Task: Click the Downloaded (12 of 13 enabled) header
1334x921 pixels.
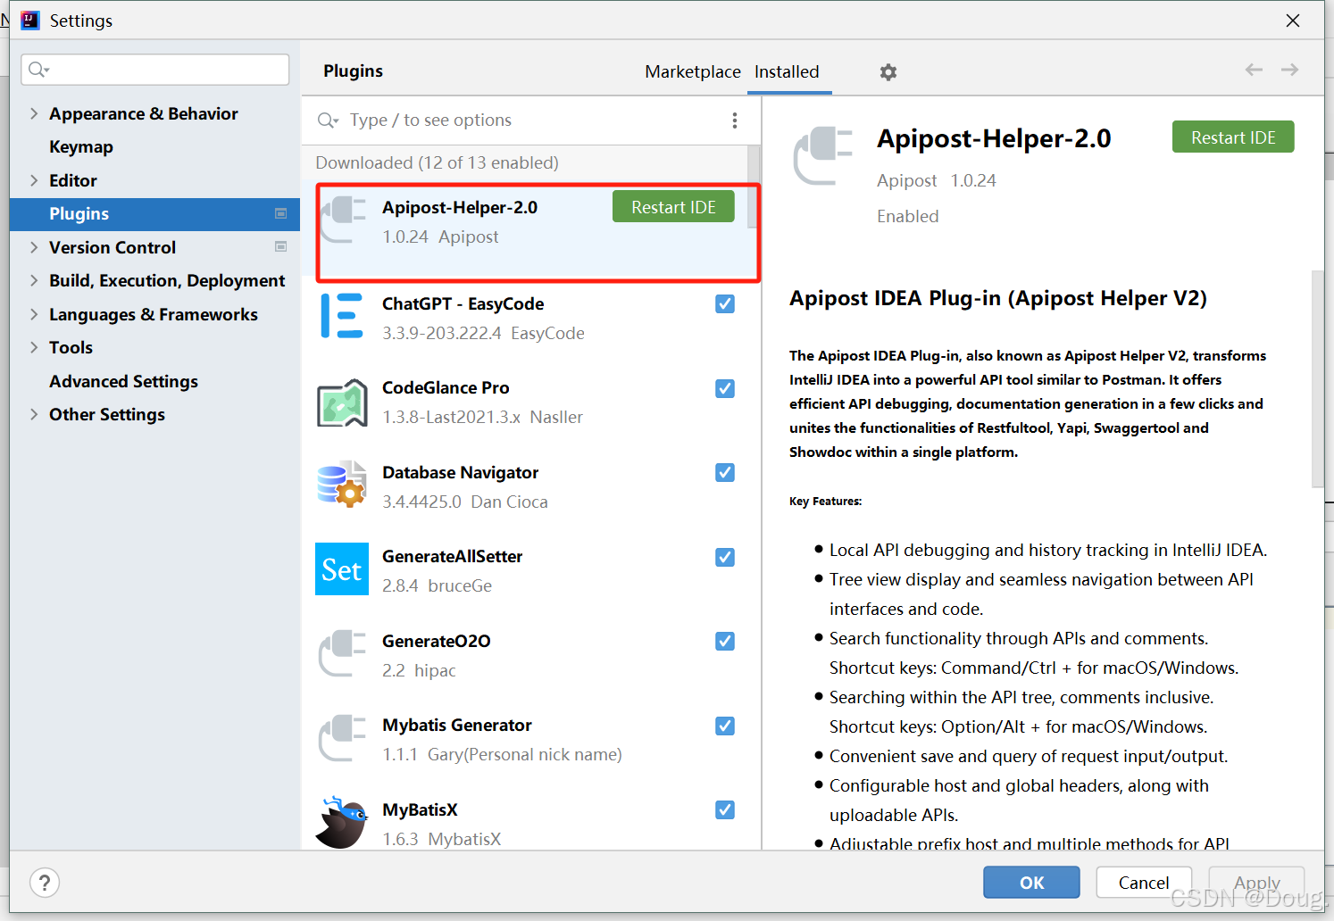Action: tap(437, 162)
